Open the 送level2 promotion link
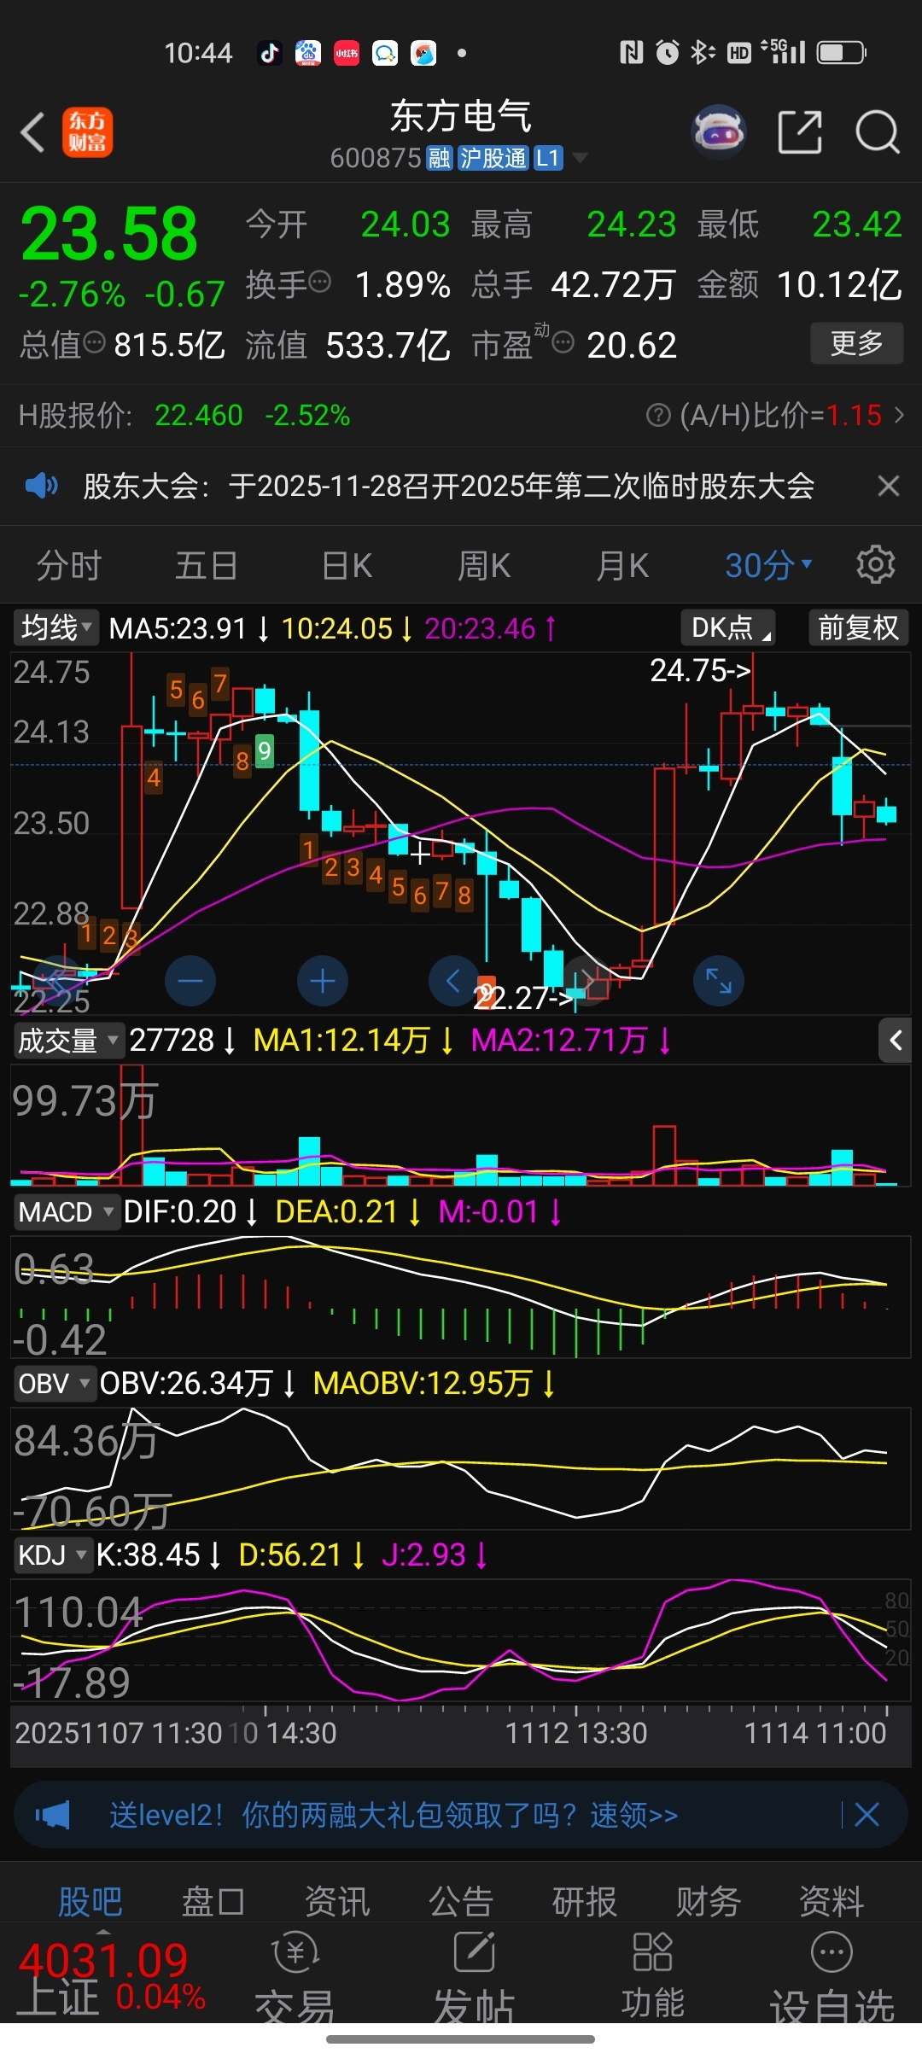Viewport: 922px width, 2059px height. pos(394,1815)
